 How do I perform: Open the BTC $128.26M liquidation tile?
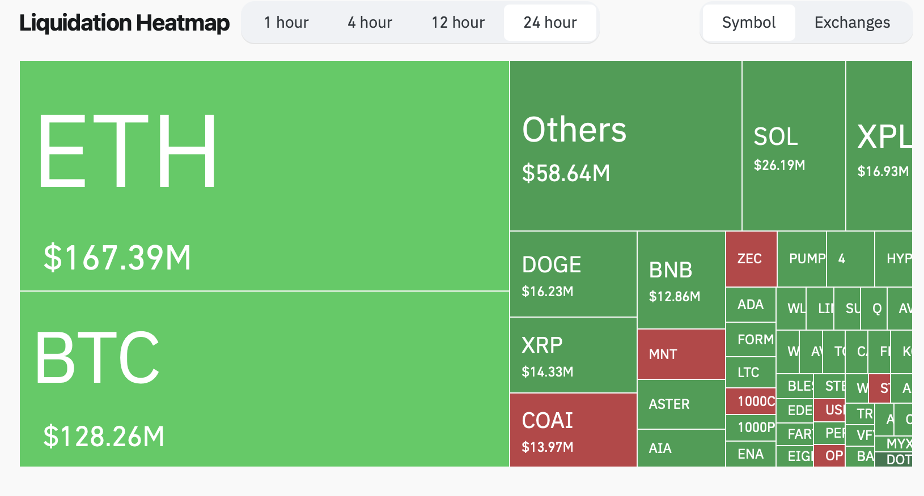[264, 379]
